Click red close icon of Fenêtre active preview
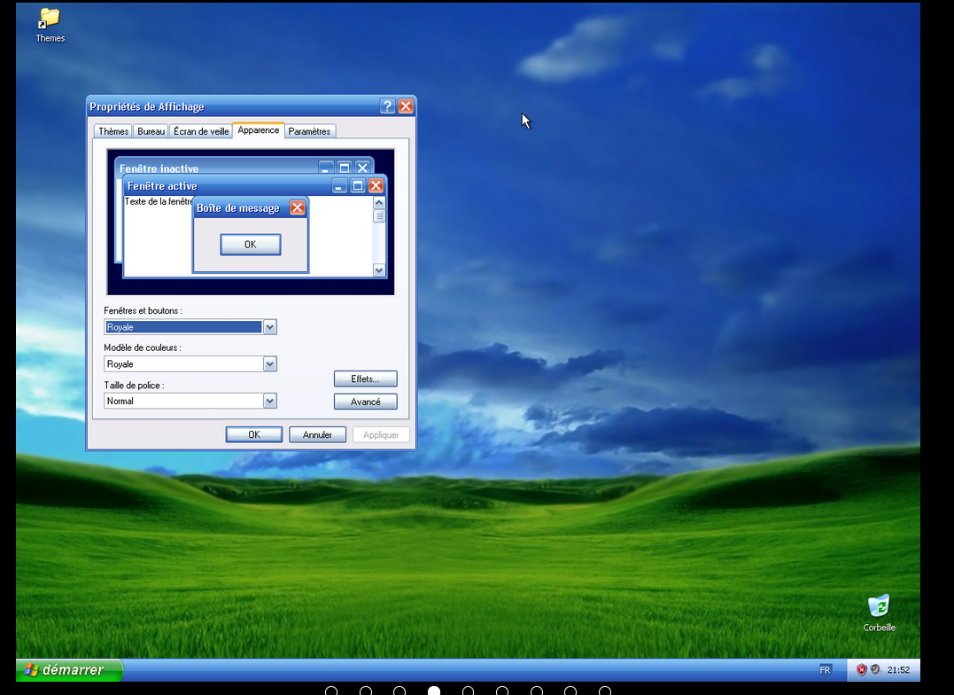Screen dimensions: 954x695 click(x=376, y=186)
